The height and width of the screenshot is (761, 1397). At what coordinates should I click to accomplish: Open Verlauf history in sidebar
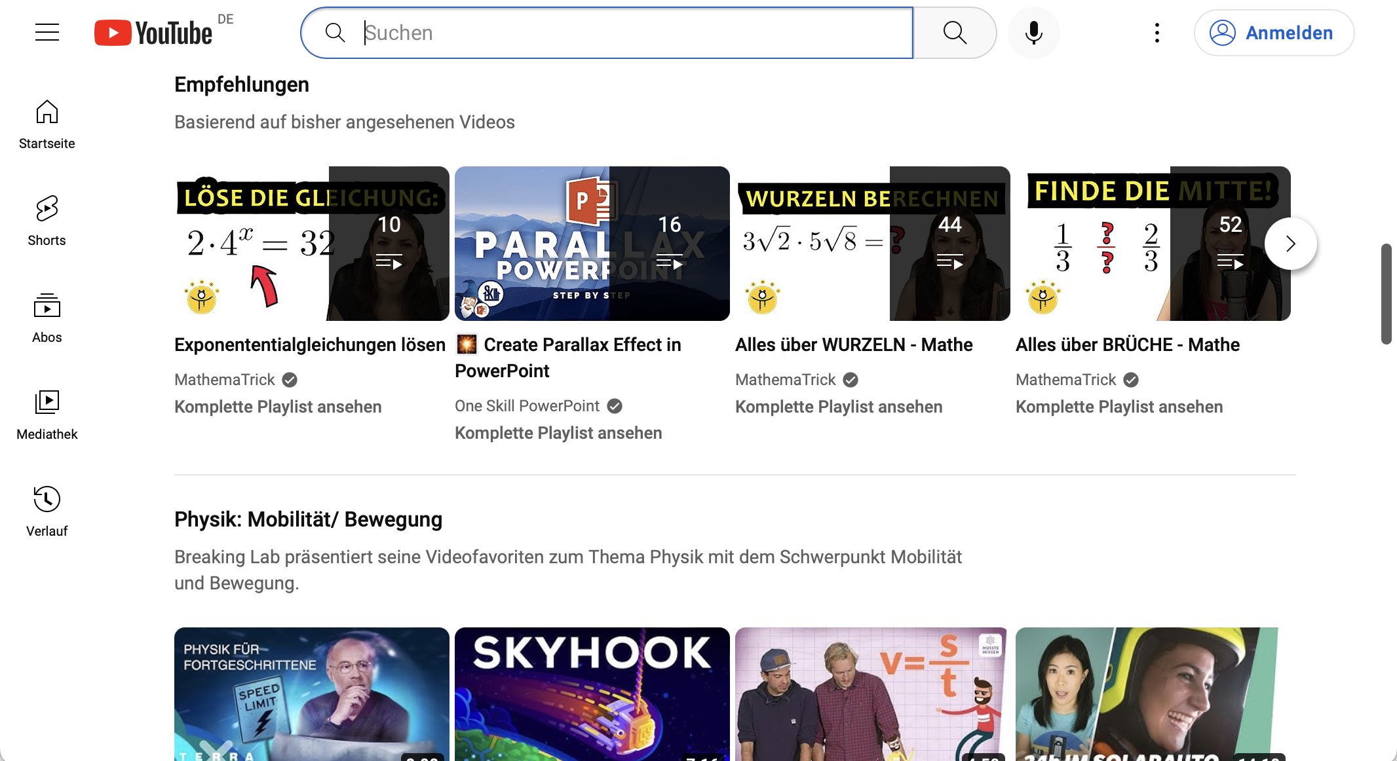tap(47, 512)
